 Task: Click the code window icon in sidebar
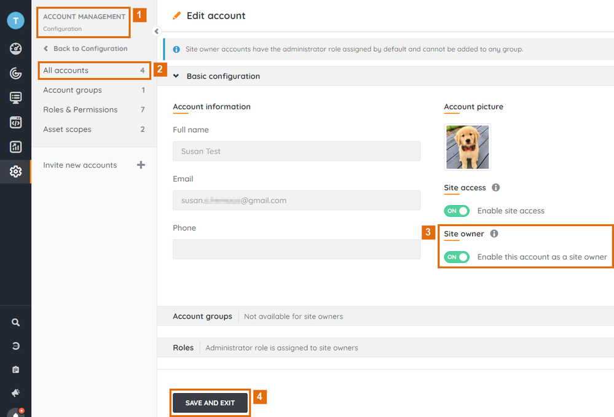[x=15, y=122]
